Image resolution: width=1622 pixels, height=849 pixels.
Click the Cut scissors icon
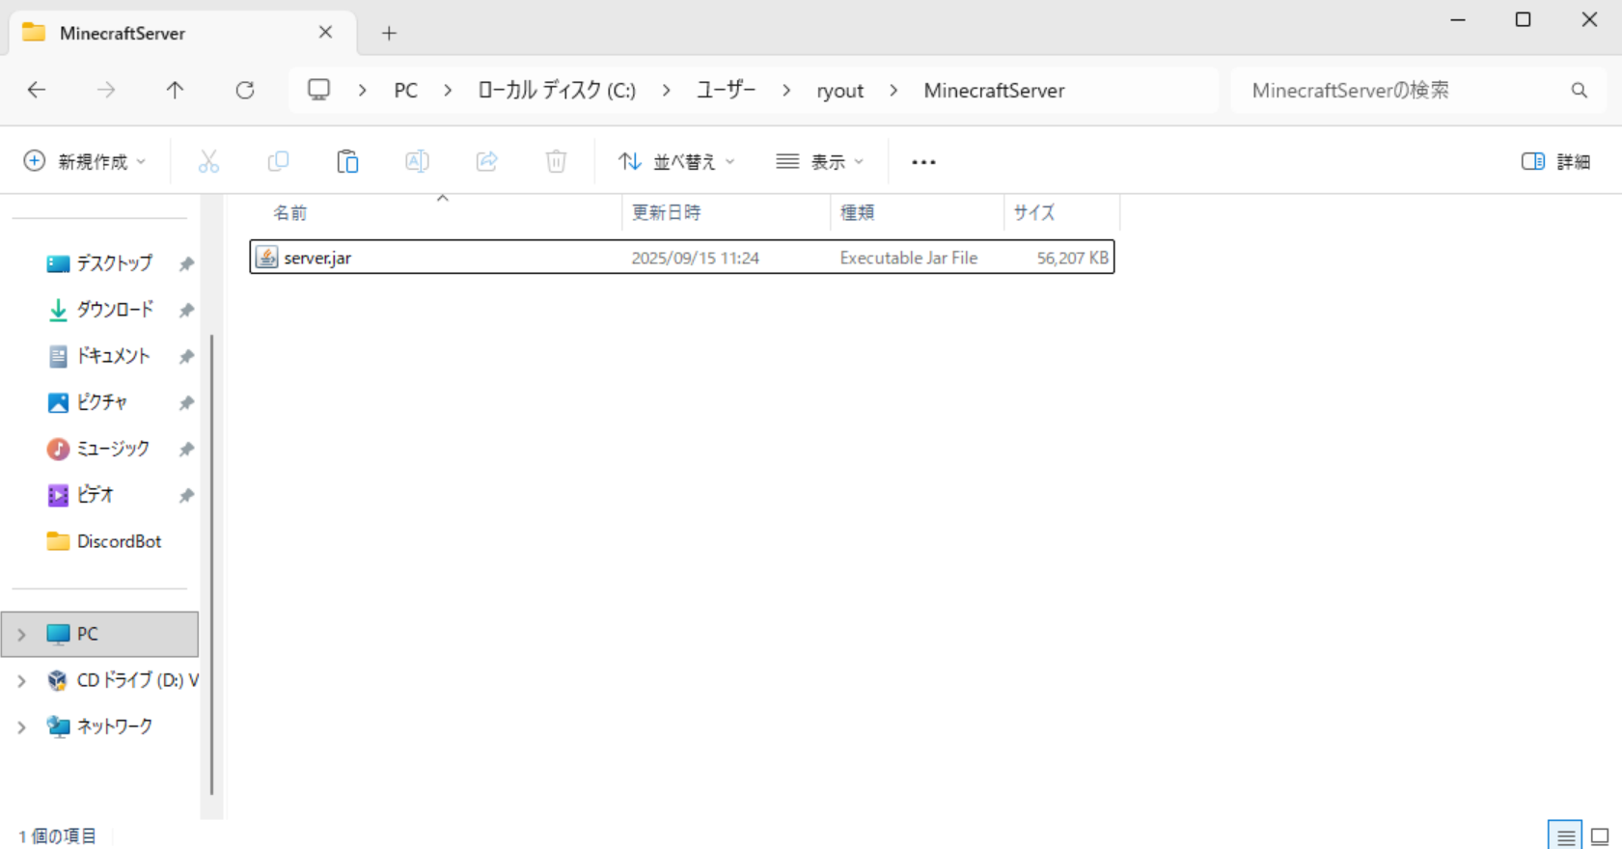tap(208, 161)
